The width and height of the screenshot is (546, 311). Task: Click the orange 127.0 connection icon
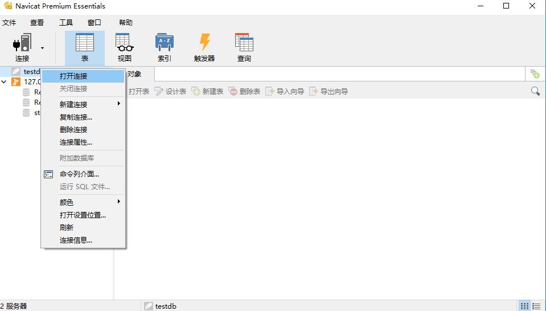16,82
